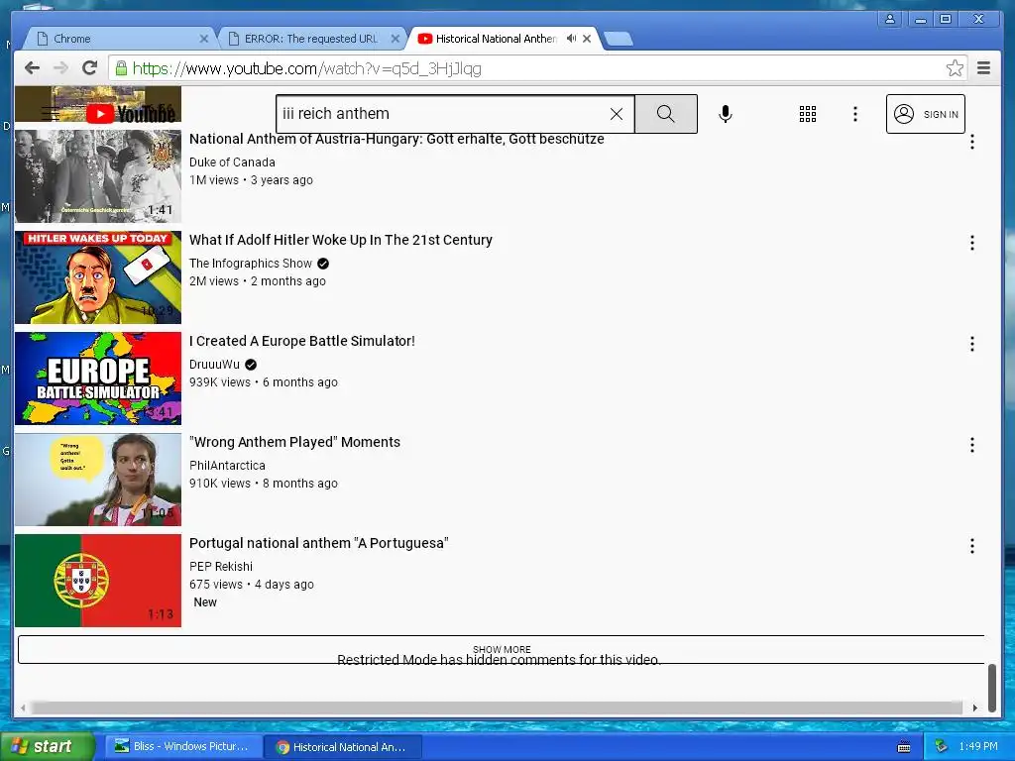Click the Chrome user profile button
This screenshot has width=1015, height=761.
coord(890,19)
